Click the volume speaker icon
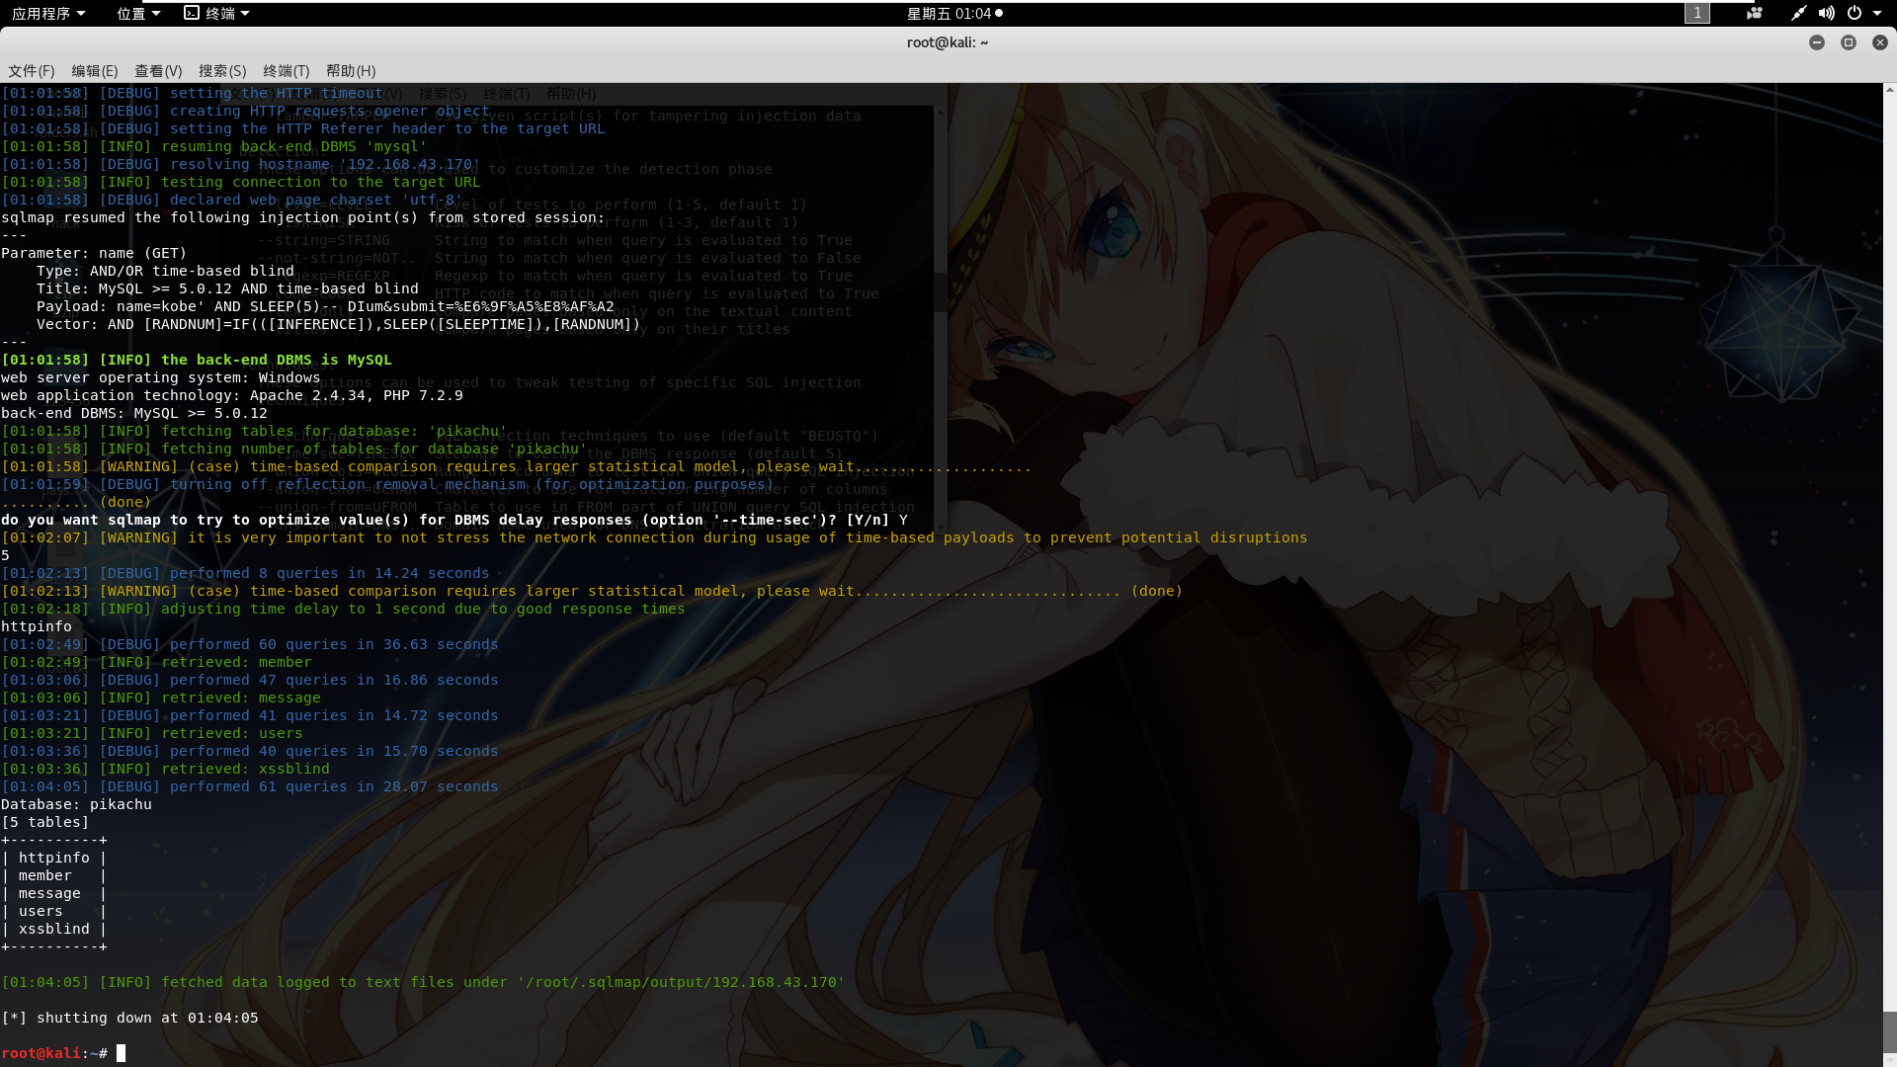Image resolution: width=1897 pixels, height=1067 pixels. pyautogui.click(x=1826, y=13)
